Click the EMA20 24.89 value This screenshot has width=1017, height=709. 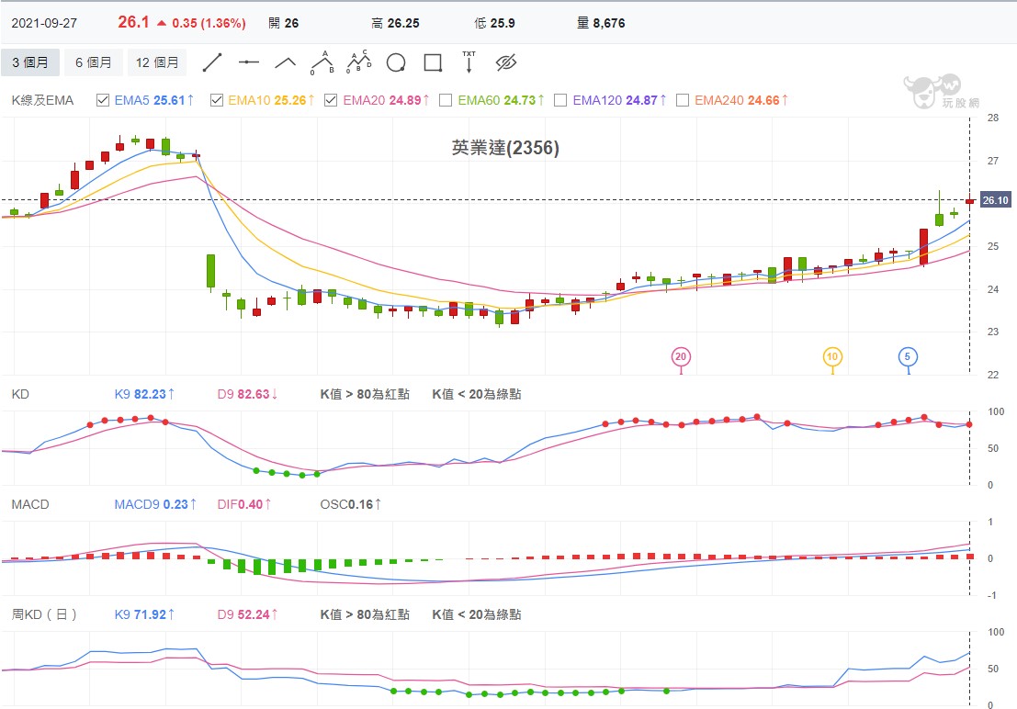pos(387,100)
